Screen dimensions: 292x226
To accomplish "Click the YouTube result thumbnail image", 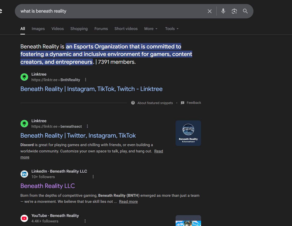I will [x=188, y=221].
